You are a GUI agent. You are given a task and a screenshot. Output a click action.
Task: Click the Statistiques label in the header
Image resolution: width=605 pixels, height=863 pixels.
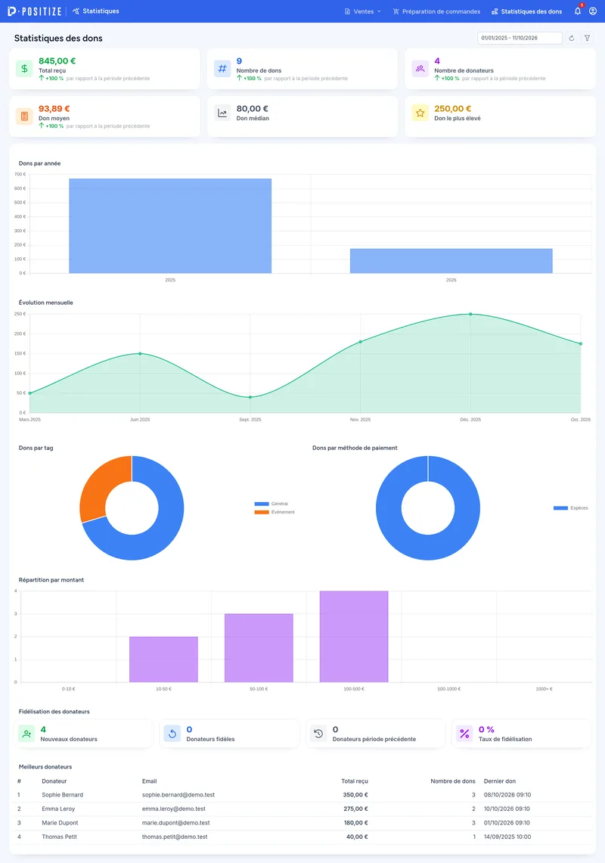pyautogui.click(x=101, y=11)
